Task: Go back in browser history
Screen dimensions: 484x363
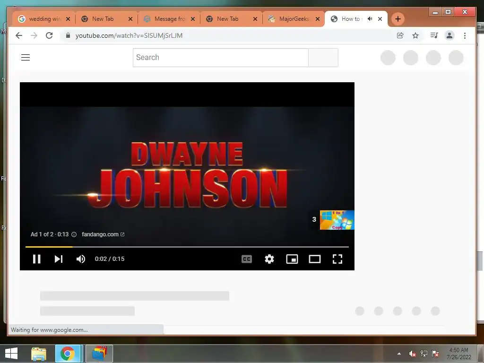Action: click(x=19, y=35)
